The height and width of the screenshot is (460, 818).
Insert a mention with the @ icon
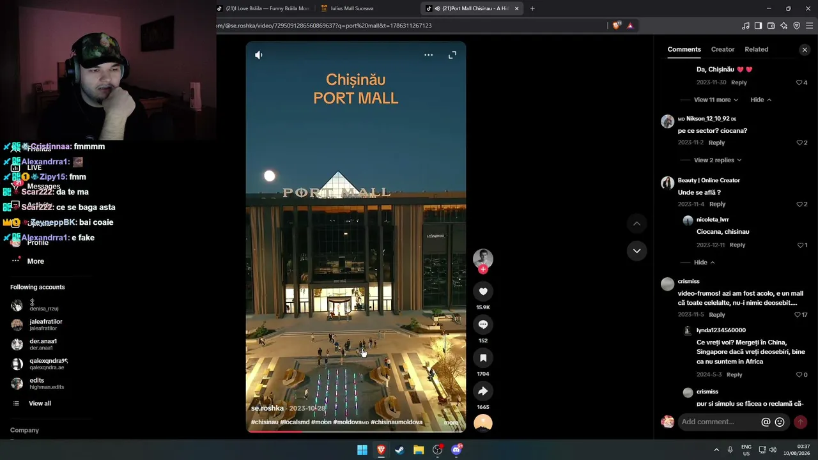click(x=766, y=422)
